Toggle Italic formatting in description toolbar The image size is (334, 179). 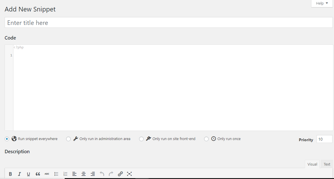19,174
